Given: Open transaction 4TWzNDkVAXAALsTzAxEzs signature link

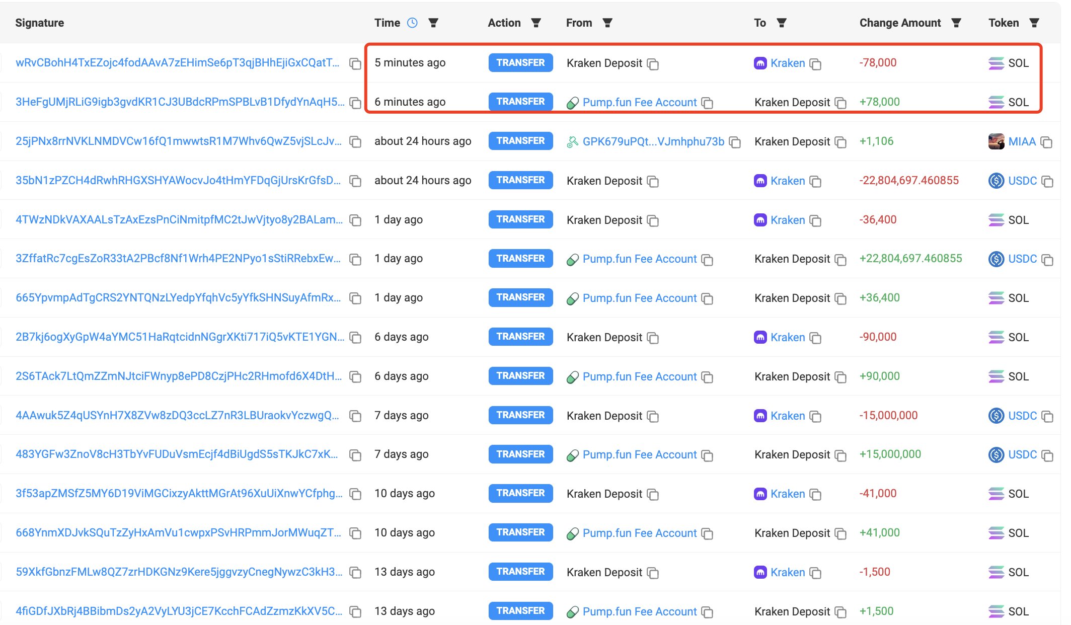Looking at the screenshot, I should pyautogui.click(x=179, y=220).
